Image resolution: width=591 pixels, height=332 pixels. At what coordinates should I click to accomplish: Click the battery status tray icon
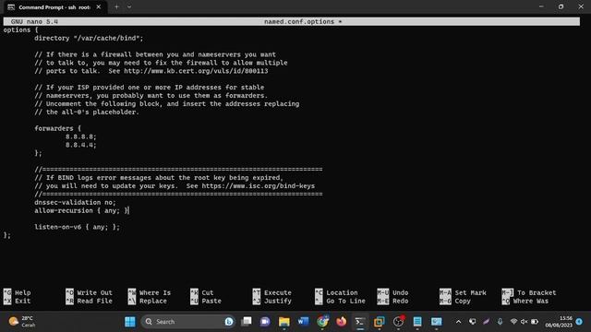(535, 322)
